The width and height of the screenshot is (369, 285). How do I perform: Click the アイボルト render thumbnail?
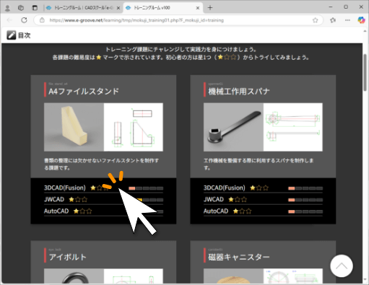(74, 276)
